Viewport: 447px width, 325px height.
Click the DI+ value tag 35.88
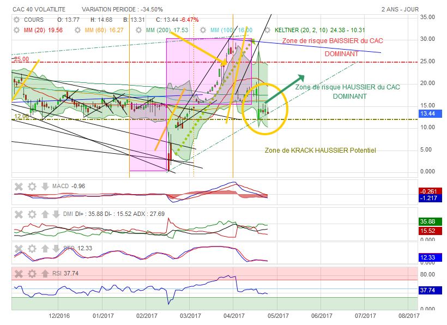point(430,221)
